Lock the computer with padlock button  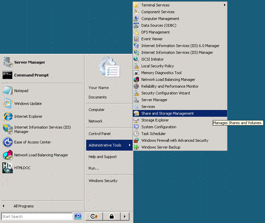click(x=112, y=217)
